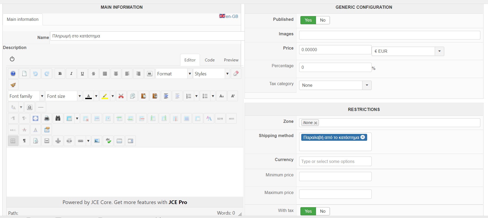This screenshot has height=218, width=488.
Task: Click the Bold formatting icon
Action: pyautogui.click(x=60, y=74)
